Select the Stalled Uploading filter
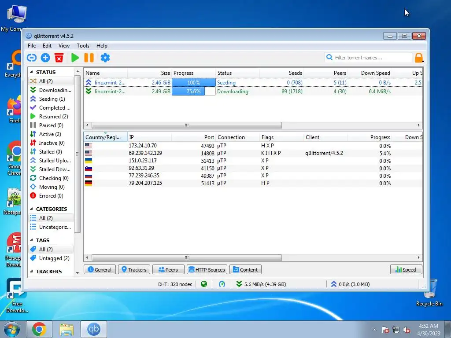Screen dimensions: 451x338 coord(51,160)
